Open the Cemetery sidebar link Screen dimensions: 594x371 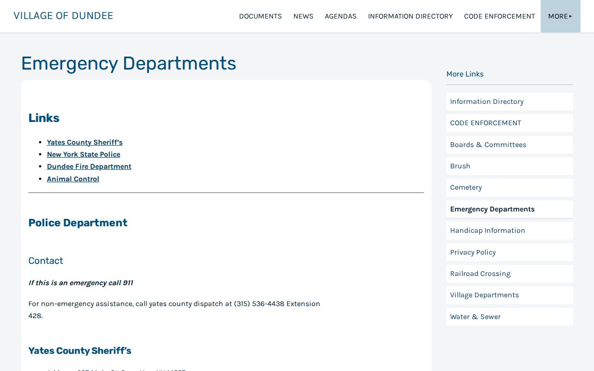coord(510,187)
